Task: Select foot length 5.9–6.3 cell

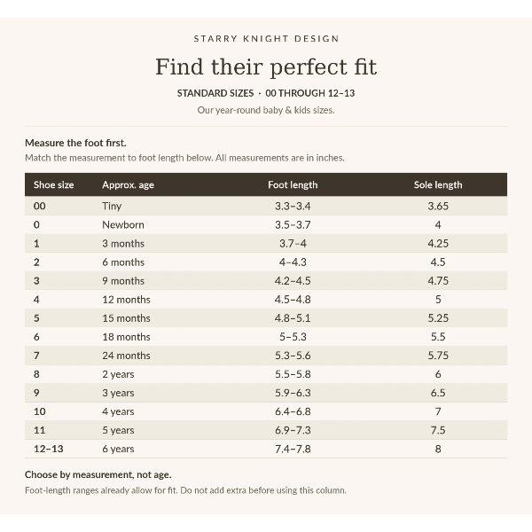Action: point(293,393)
